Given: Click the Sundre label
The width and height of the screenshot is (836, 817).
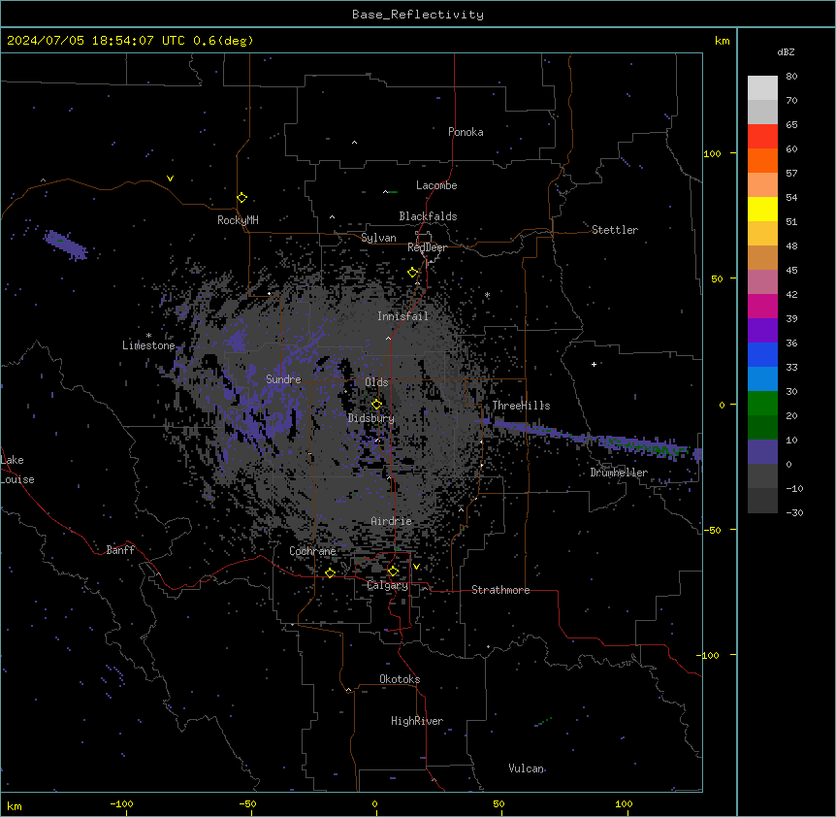Looking at the screenshot, I should coord(283,379).
